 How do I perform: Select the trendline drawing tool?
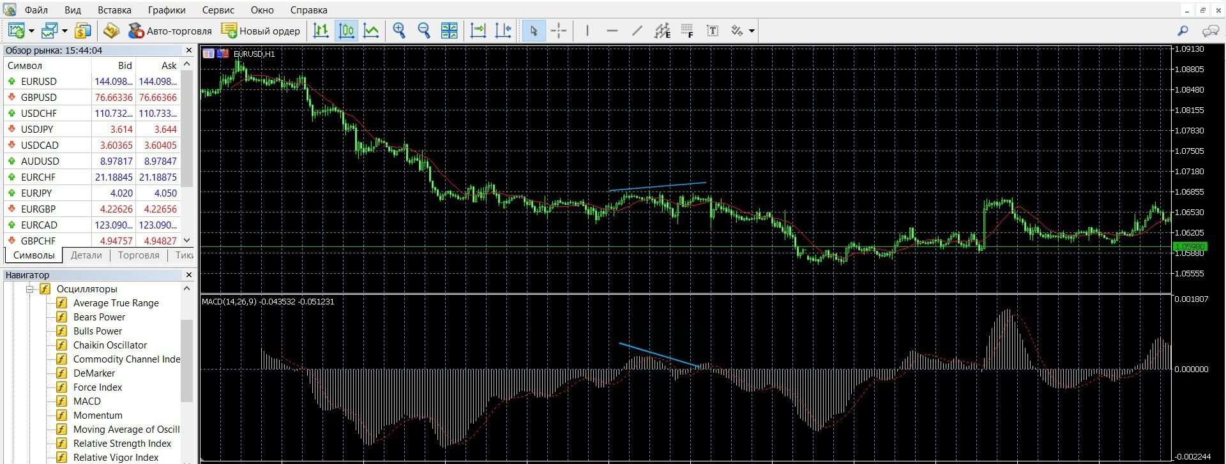click(x=637, y=31)
